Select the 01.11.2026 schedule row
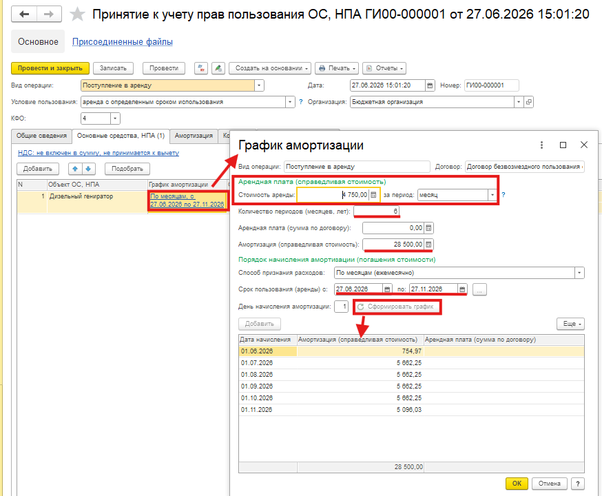 pos(411,410)
